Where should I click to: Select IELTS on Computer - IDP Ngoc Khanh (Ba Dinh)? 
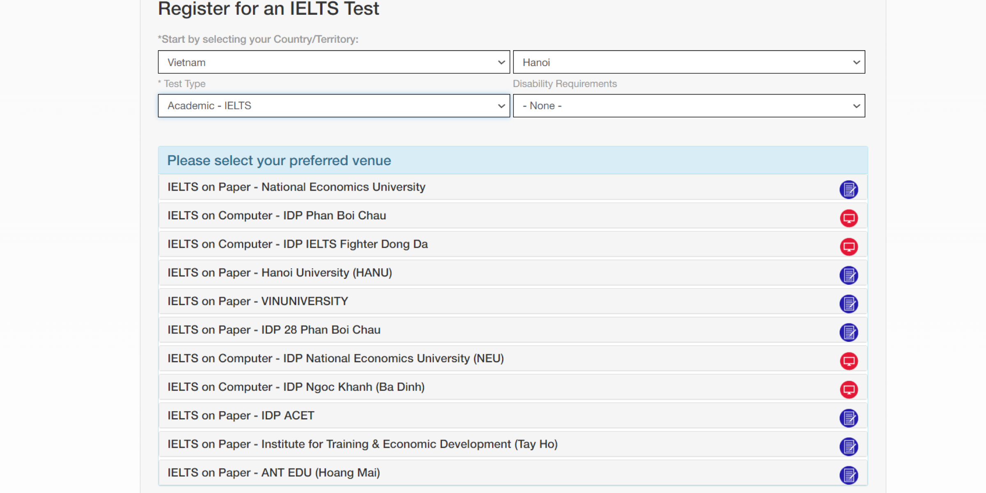(x=513, y=387)
